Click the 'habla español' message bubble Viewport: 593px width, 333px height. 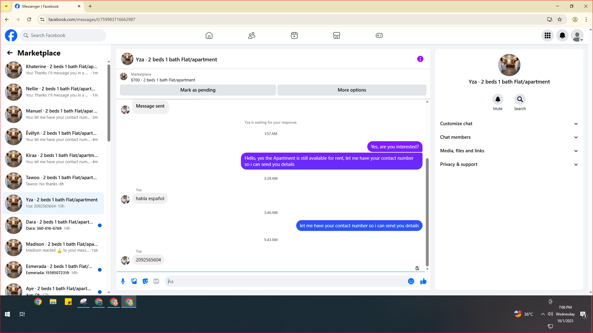pos(150,199)
